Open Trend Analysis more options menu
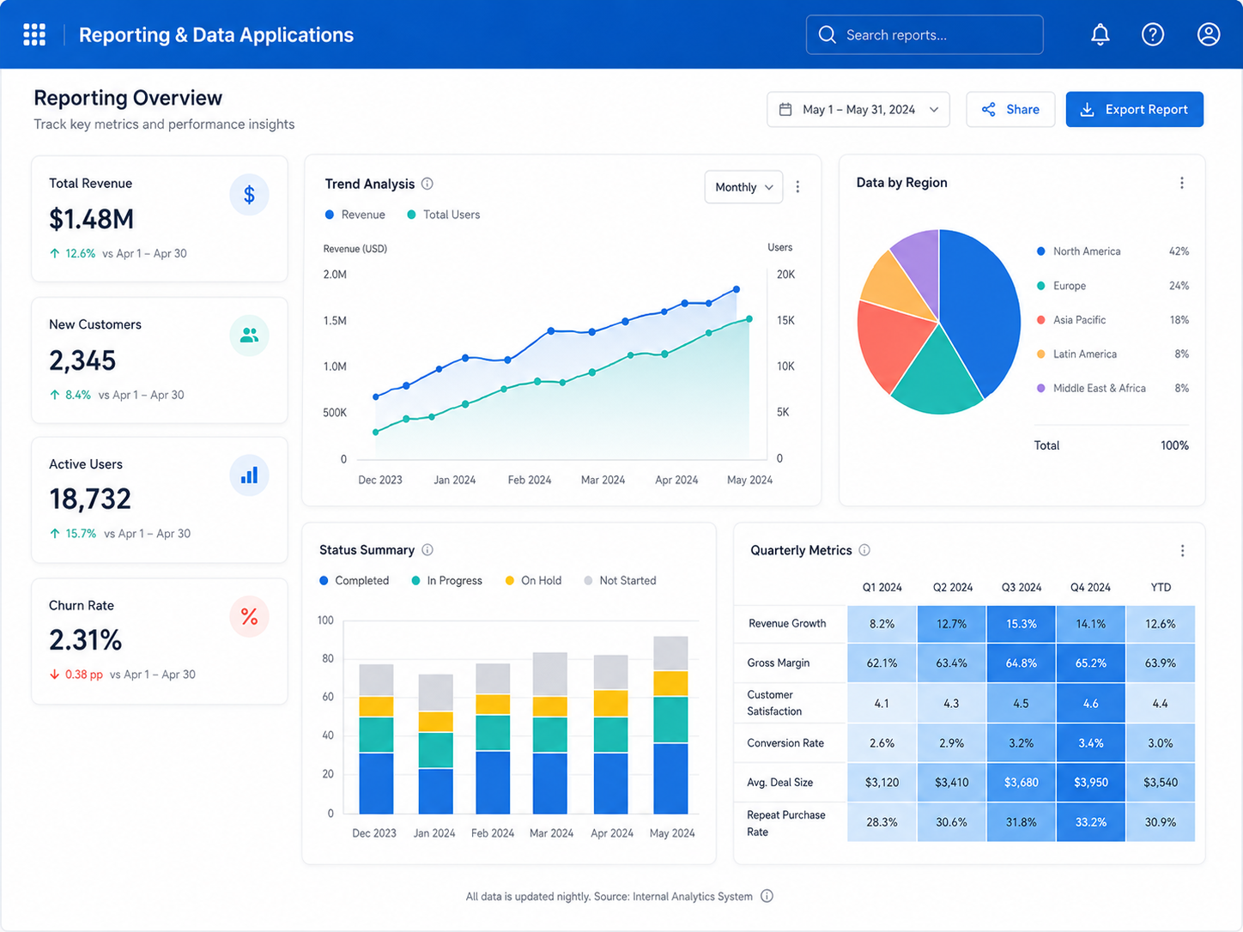 tap(797, 187)
